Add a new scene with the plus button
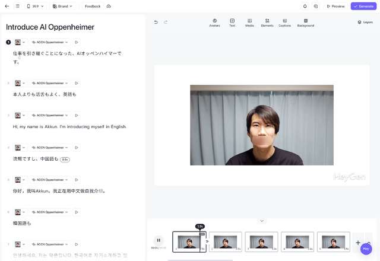Viewport: 380px width, 261px height. [358, 243]
